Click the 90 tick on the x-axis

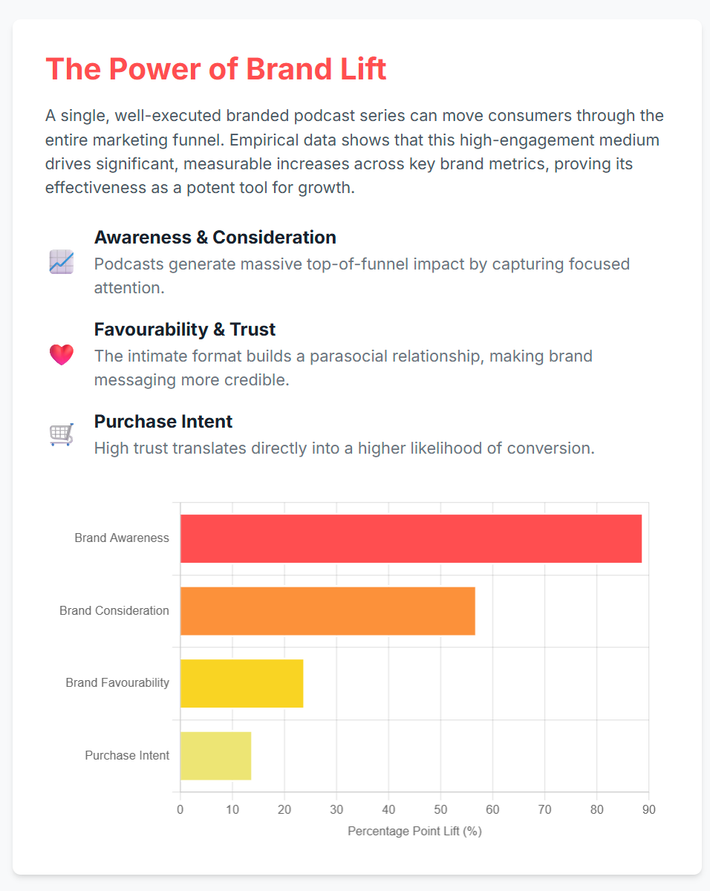[x=648, y=809]
